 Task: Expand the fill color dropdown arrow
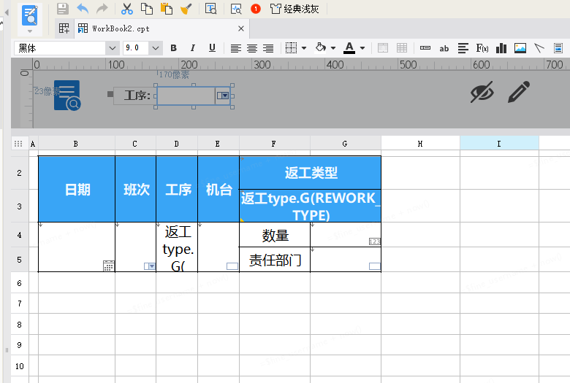click(x=333, y=48)
